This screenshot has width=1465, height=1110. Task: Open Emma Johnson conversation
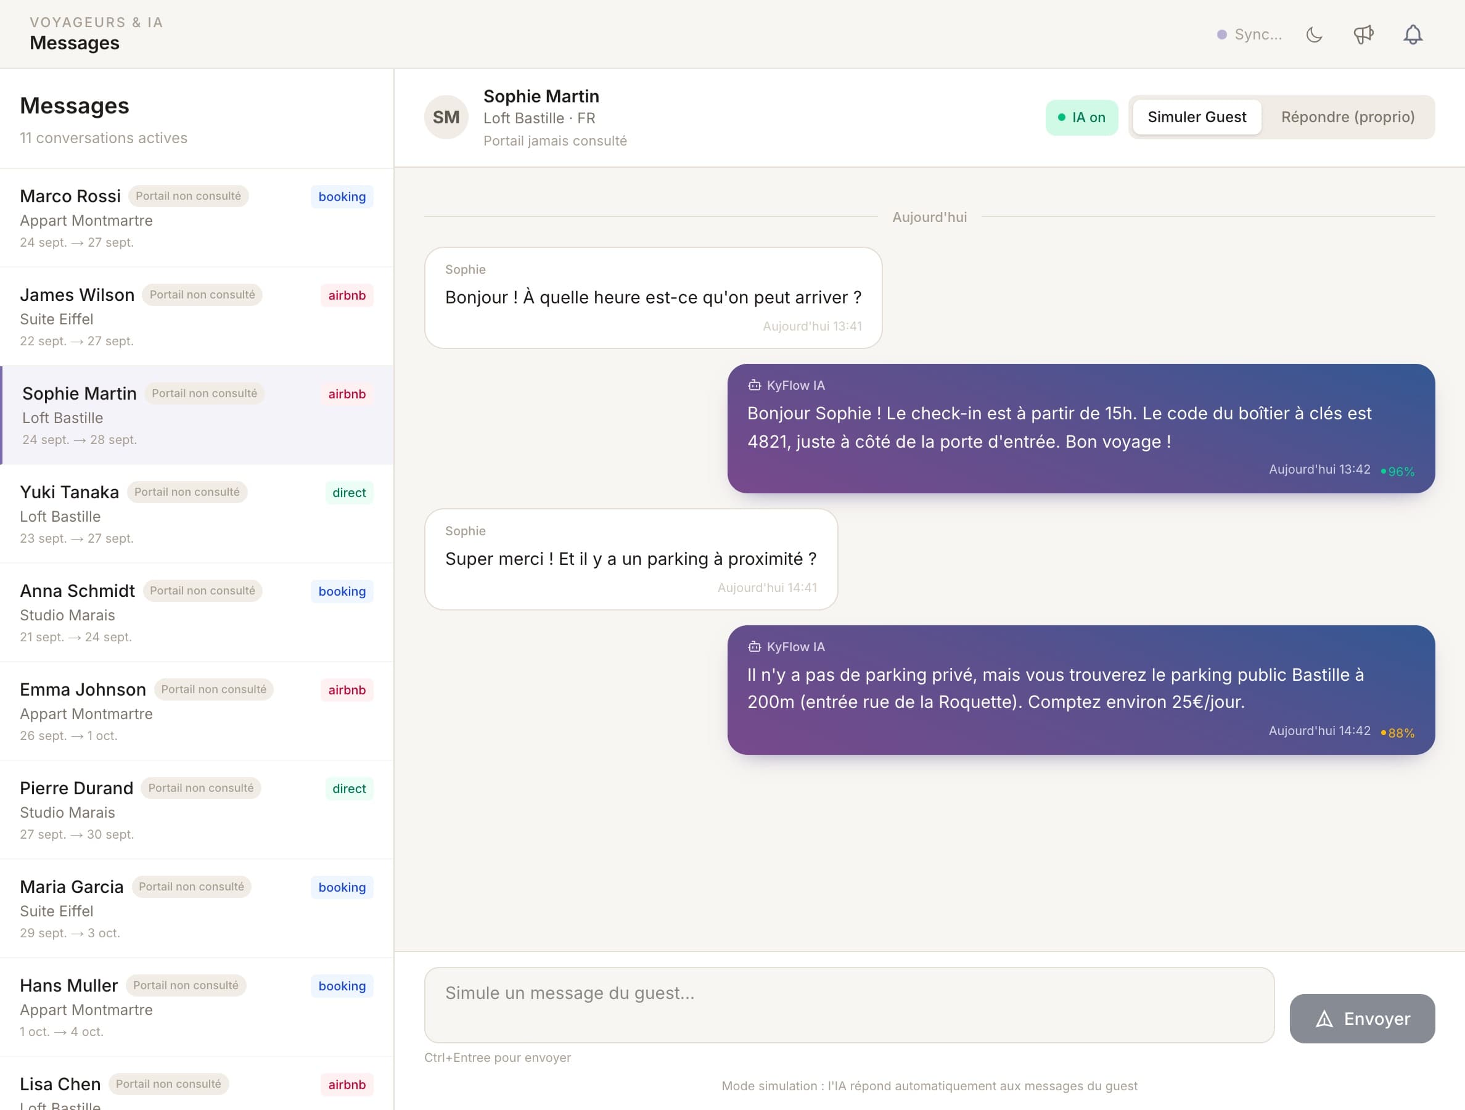pyautogui.click(x=197, y=711)
